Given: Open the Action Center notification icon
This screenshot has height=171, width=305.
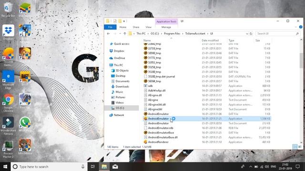Looking at the screenshot, I should coord(297,167).
